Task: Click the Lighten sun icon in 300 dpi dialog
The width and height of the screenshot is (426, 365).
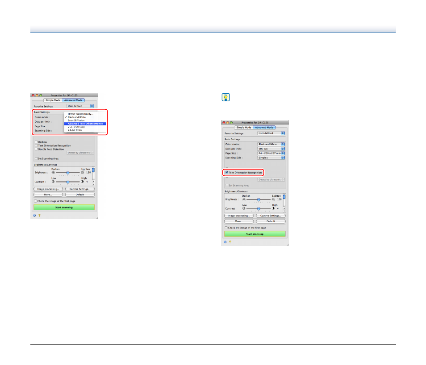Action: (273, 199)
